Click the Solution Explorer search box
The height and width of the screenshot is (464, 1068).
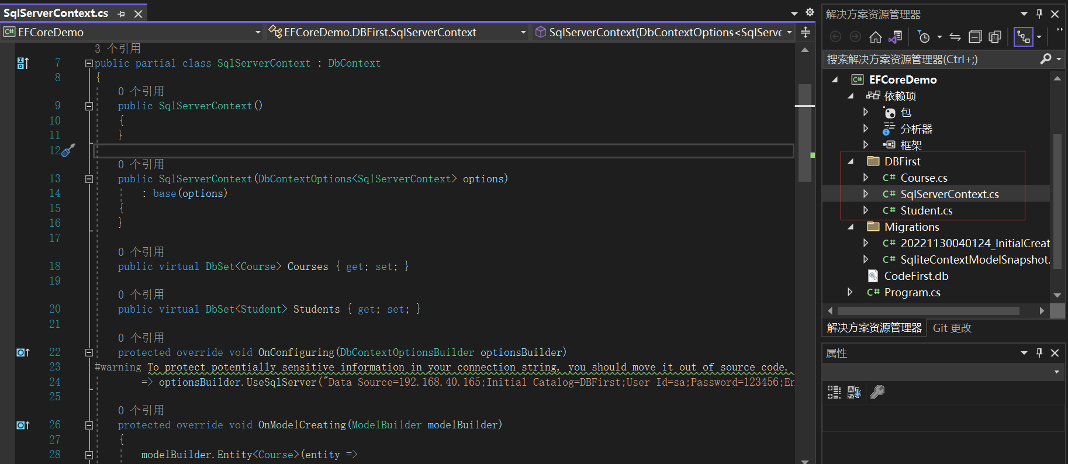coord(929,59)
